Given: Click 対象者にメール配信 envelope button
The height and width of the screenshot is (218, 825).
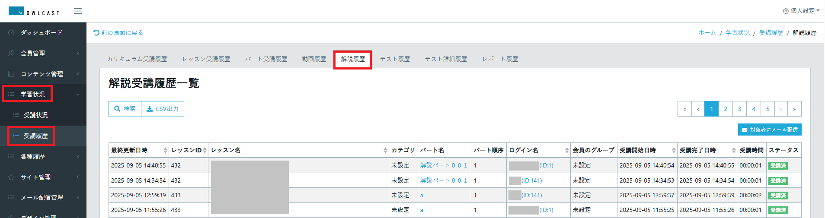Looking at the screenshot, I should [x=769, y=130].
